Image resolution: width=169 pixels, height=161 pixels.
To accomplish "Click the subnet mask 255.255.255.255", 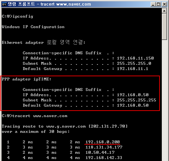I will [x=137, y=100].
